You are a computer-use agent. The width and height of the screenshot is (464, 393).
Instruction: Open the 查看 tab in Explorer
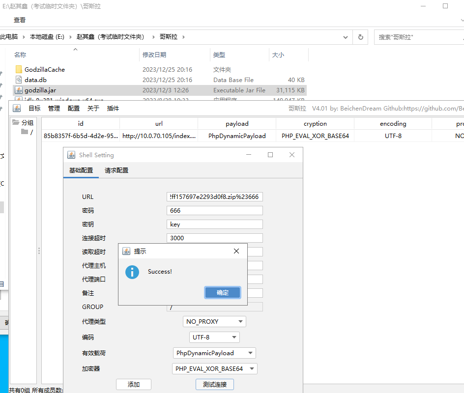coord(20,20)
